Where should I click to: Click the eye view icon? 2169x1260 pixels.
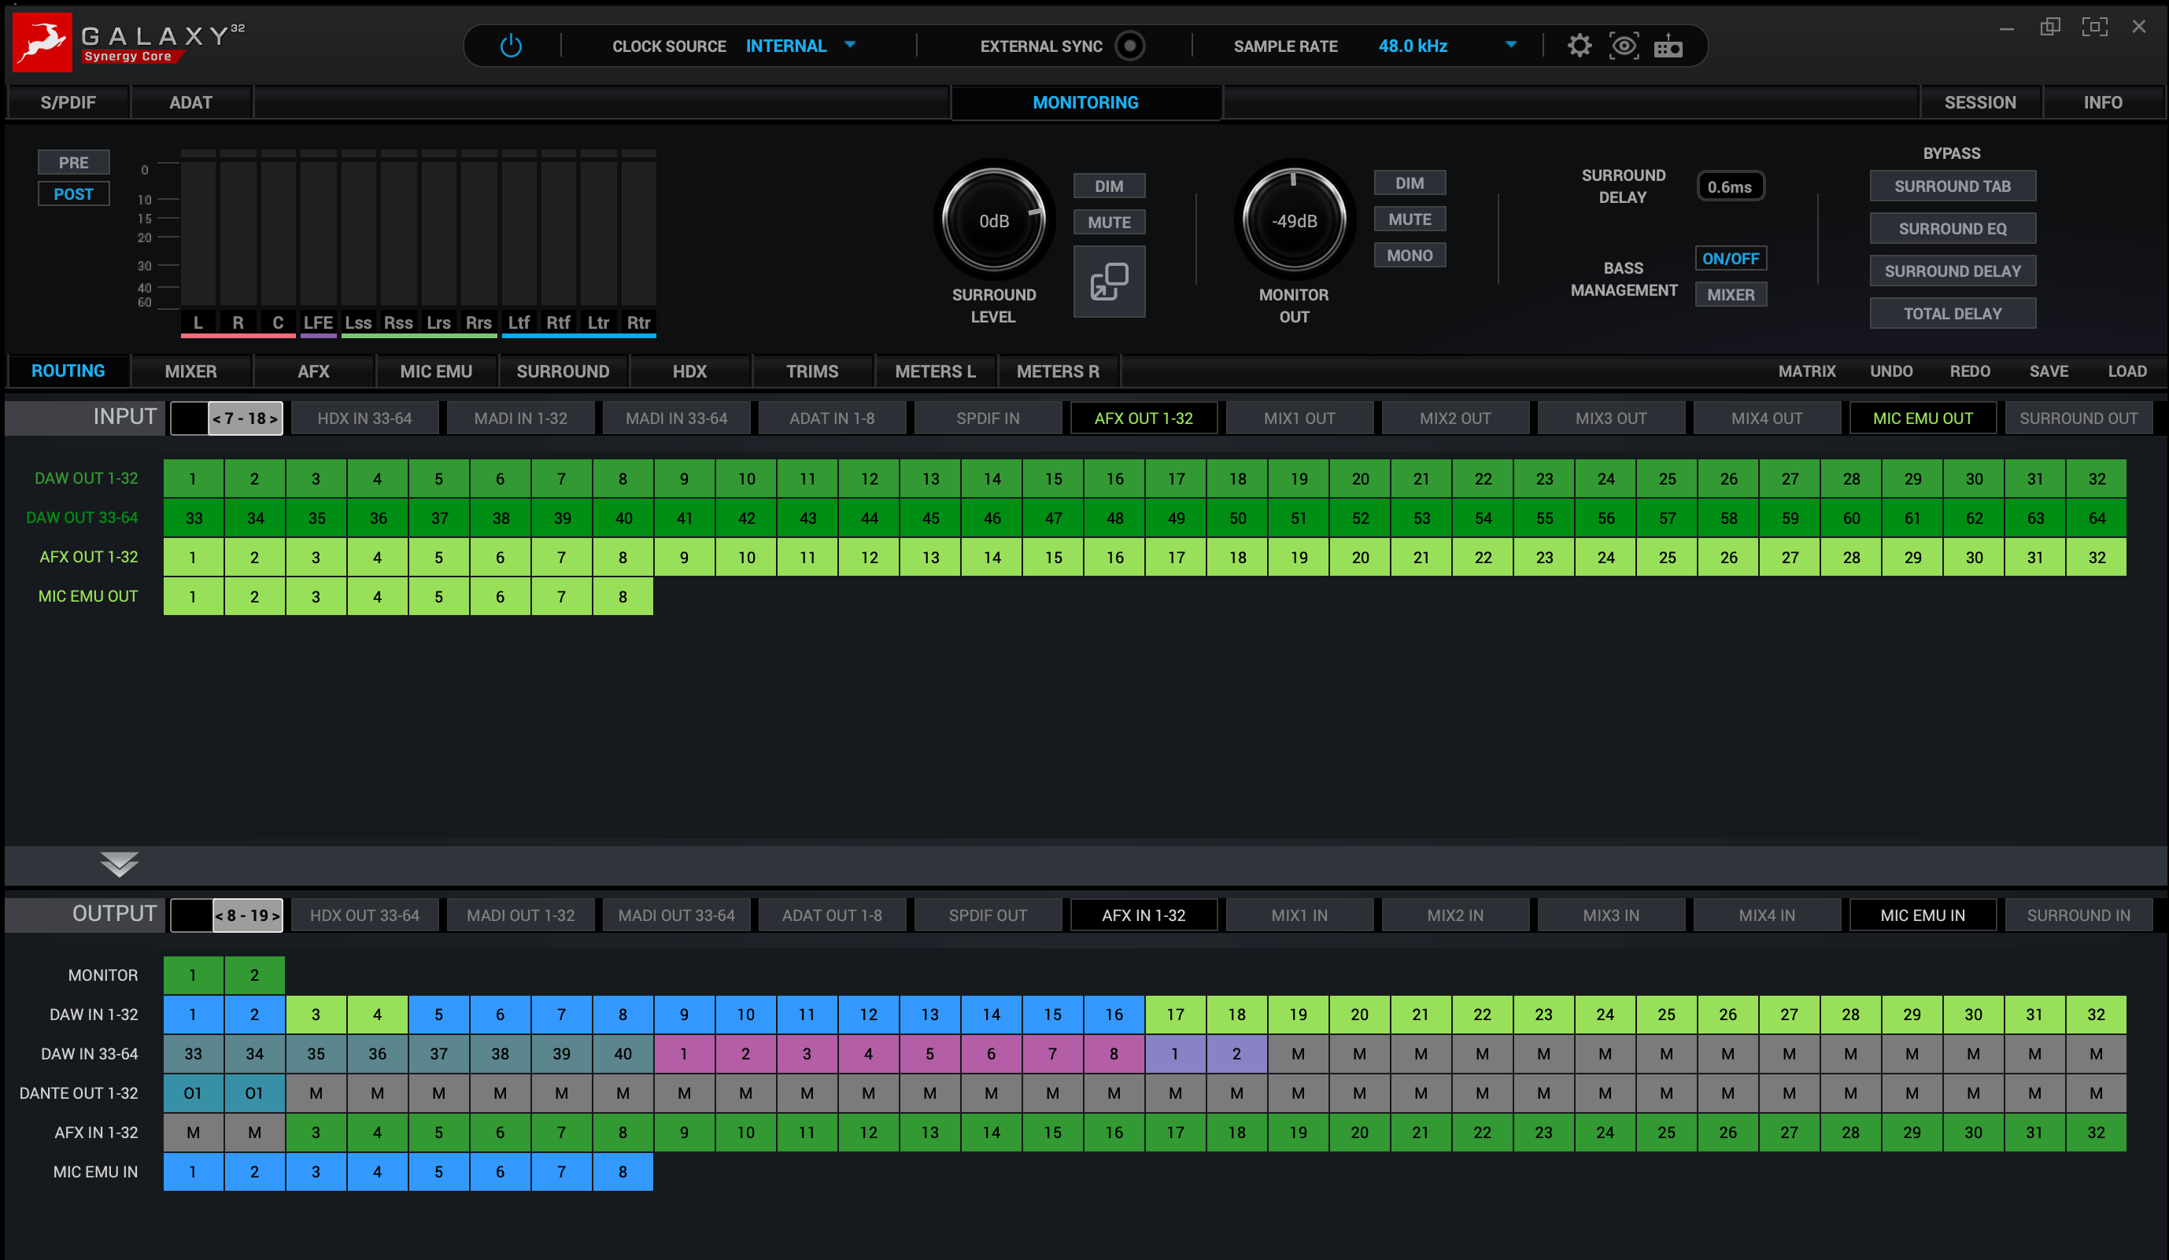coord(1624,46)
